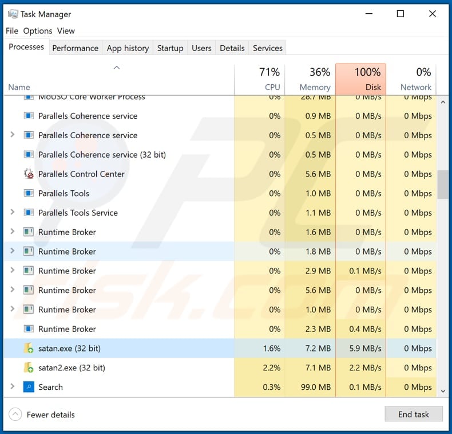Image resolution: width=452 pixels, height=434 pixels.
Task: Expand the Runtime Broker row with 1.0 MB
Action: 13,308
